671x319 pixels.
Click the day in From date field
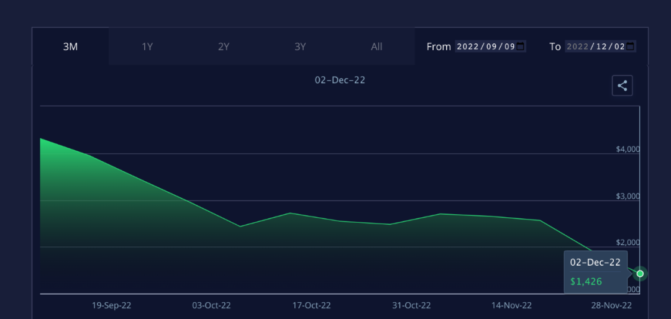click(x=508, y=47)
